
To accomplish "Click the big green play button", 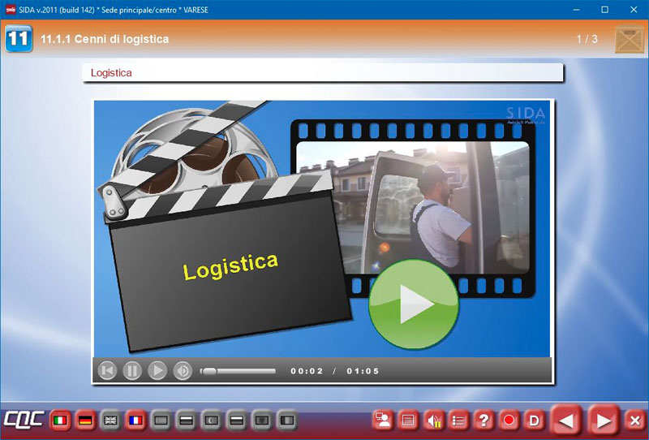I will 414,304.
